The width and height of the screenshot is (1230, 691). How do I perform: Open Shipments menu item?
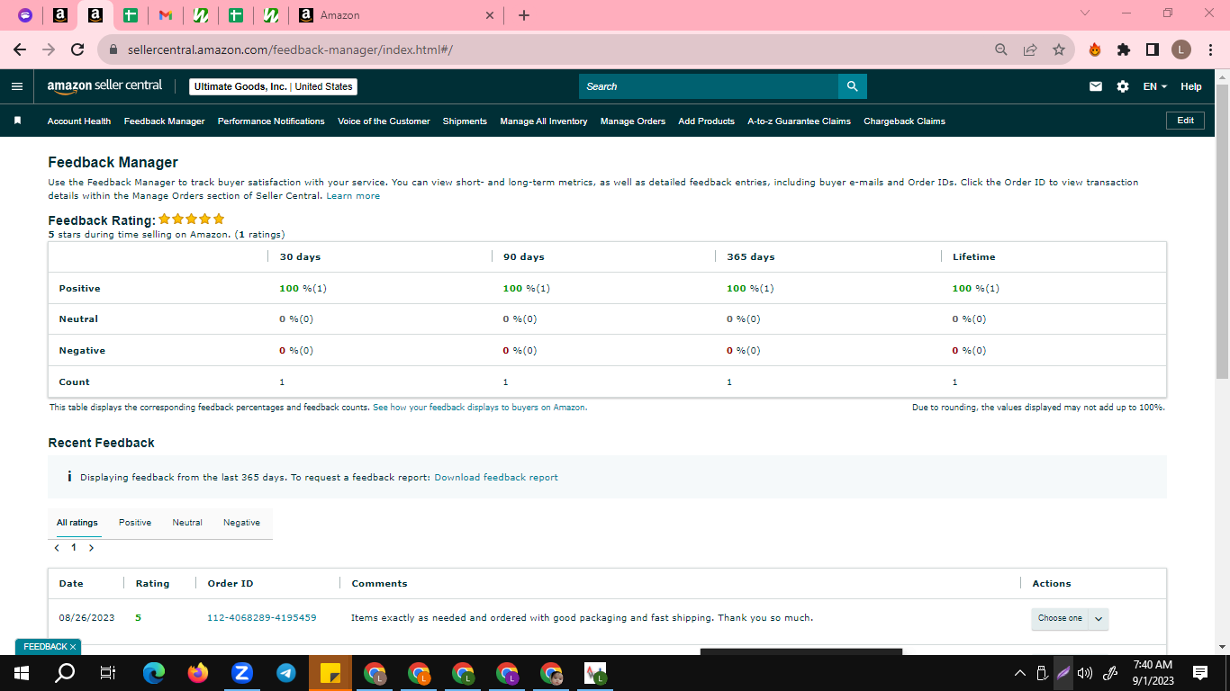pyautogui.click(x=465, y=121)
